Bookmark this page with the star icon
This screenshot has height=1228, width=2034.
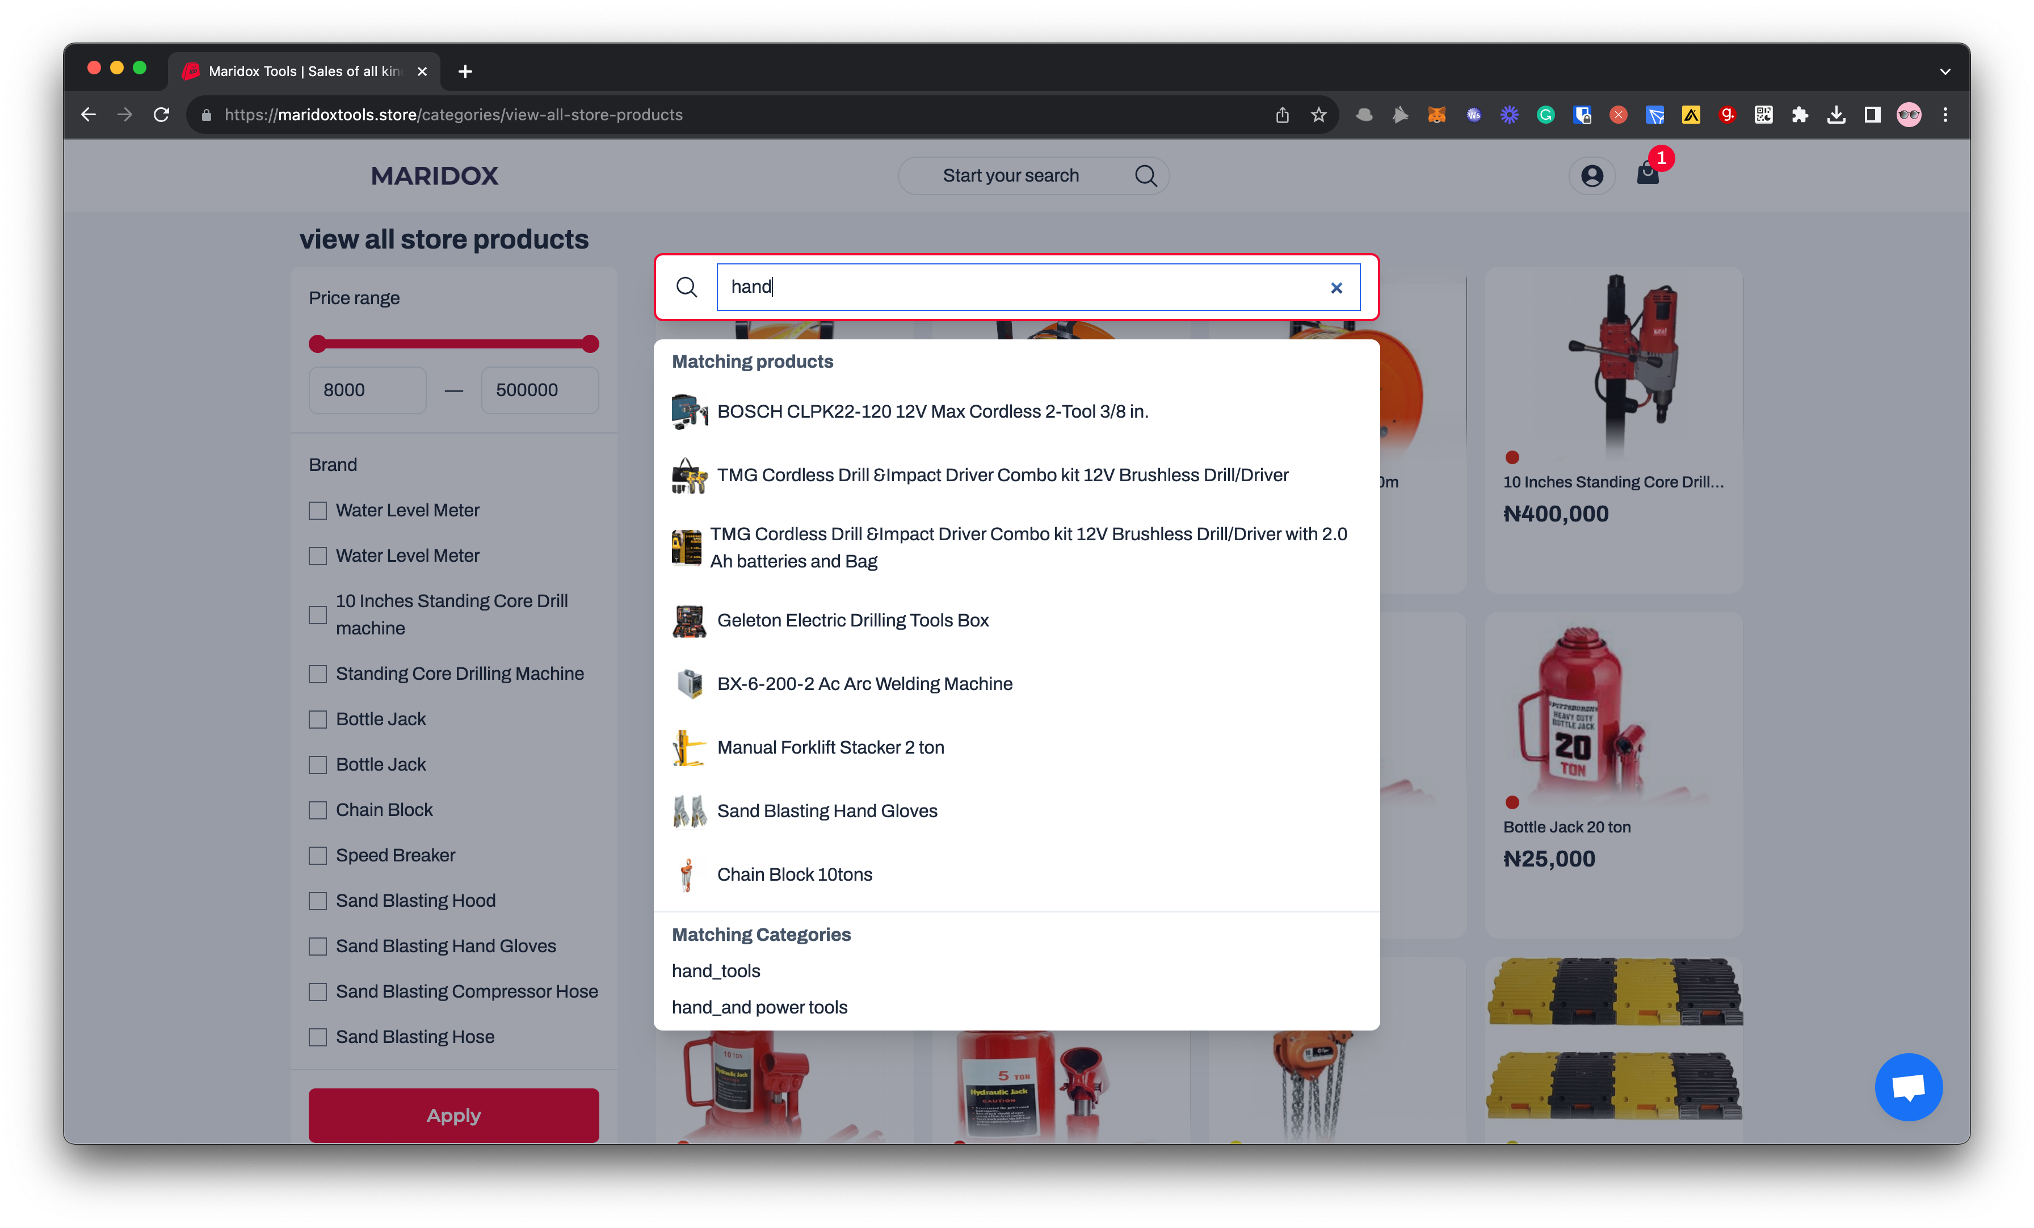coord(1318,115)
